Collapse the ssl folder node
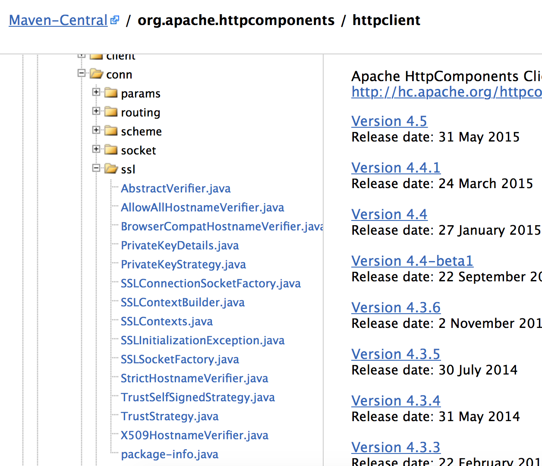Screen dimensions: 542x466 (x=96, y=168)
